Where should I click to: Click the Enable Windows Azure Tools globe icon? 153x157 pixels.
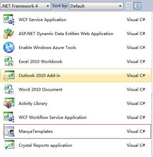click(9, 47)
